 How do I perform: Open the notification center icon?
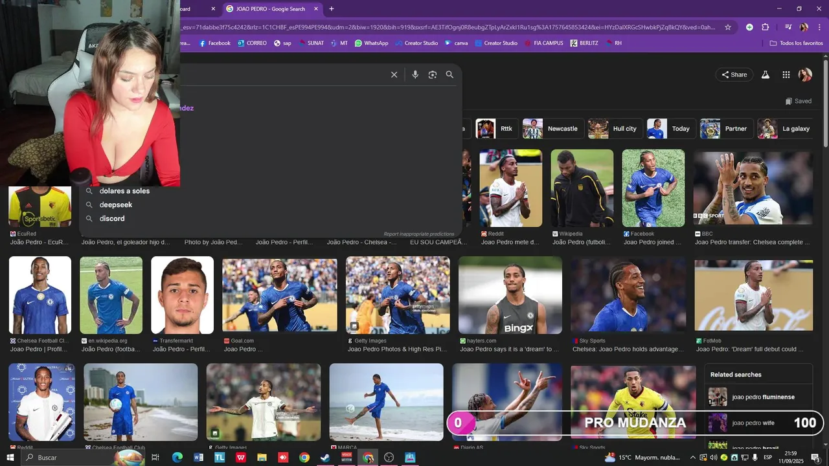pos(816,458)
